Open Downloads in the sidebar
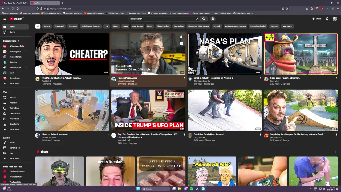The image size is (341, 192). (15, 124)
